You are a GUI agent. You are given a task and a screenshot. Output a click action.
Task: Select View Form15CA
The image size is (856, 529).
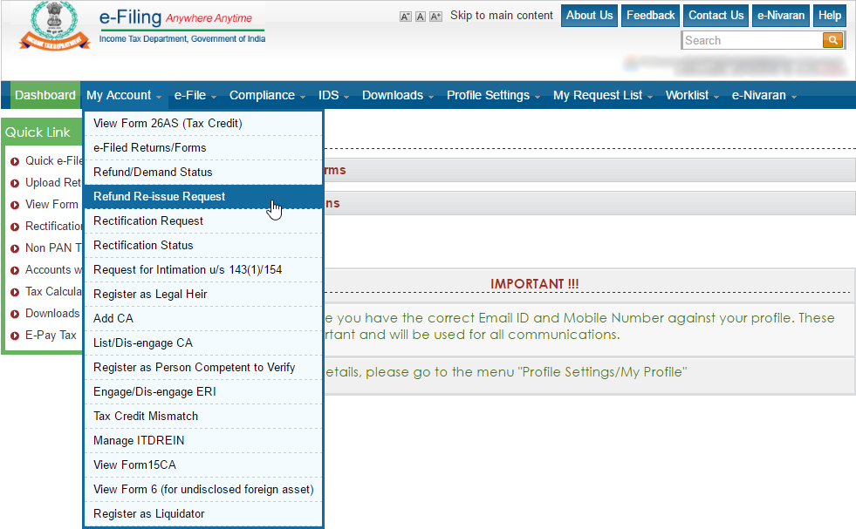tap(203, 465)
